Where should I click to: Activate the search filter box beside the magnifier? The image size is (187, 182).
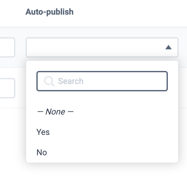[x=102, y=81]
